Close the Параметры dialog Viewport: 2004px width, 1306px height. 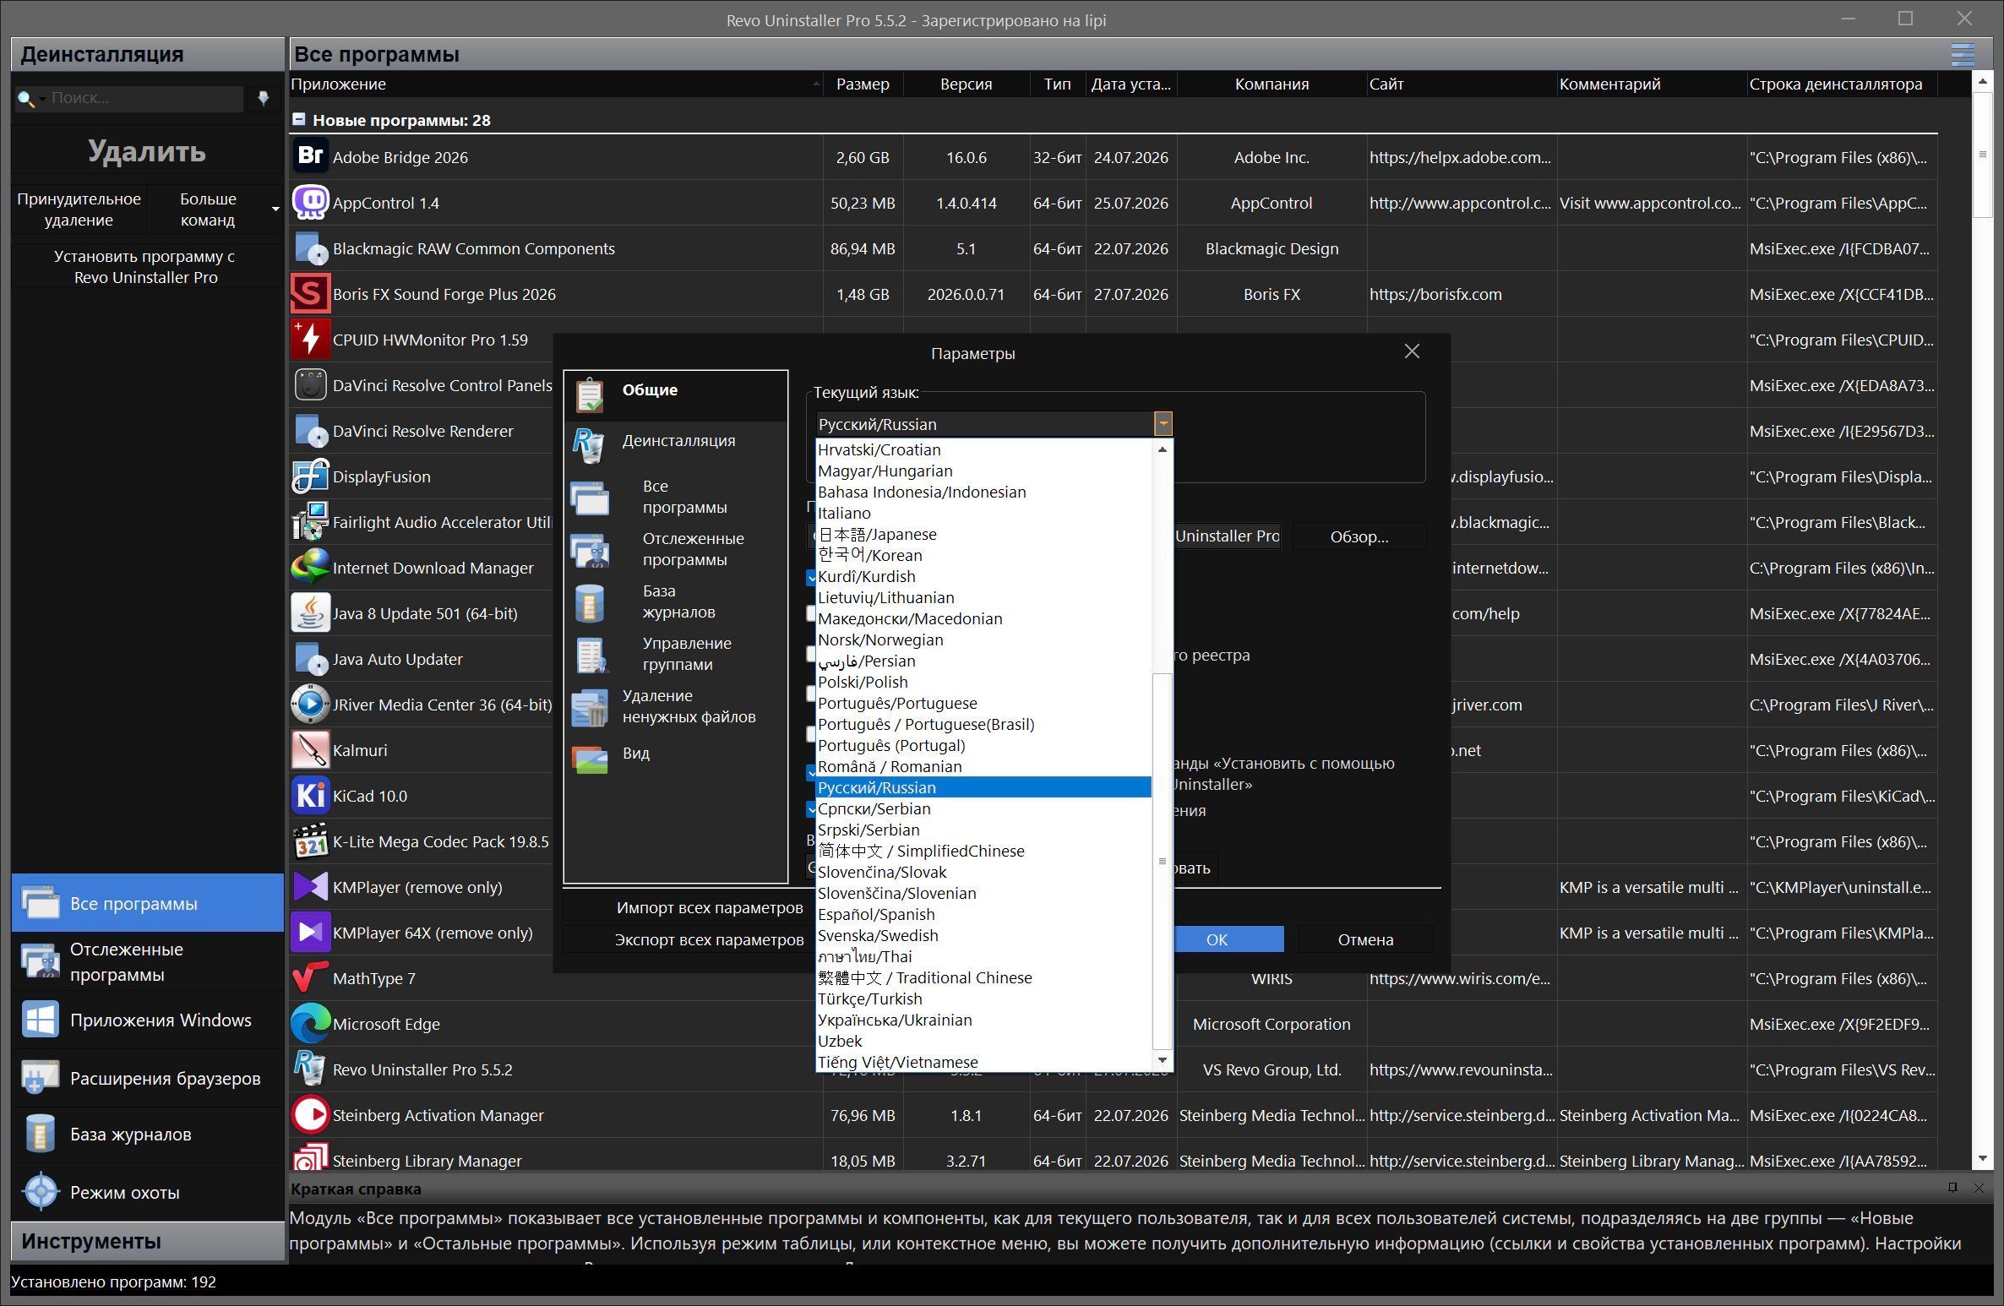(1412, 351)
